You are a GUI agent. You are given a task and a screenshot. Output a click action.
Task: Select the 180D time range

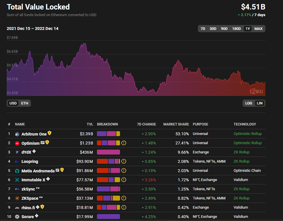click(x=237, y=29)
